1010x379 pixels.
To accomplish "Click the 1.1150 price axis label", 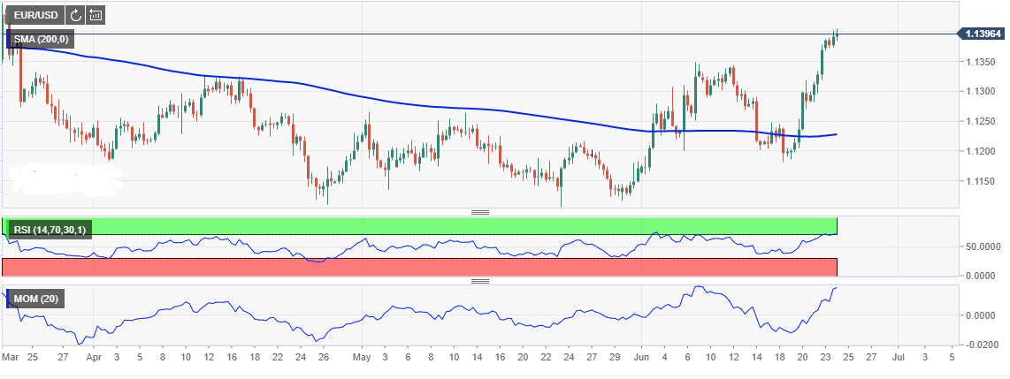I will pyautogui.click(x=980, y=181).
